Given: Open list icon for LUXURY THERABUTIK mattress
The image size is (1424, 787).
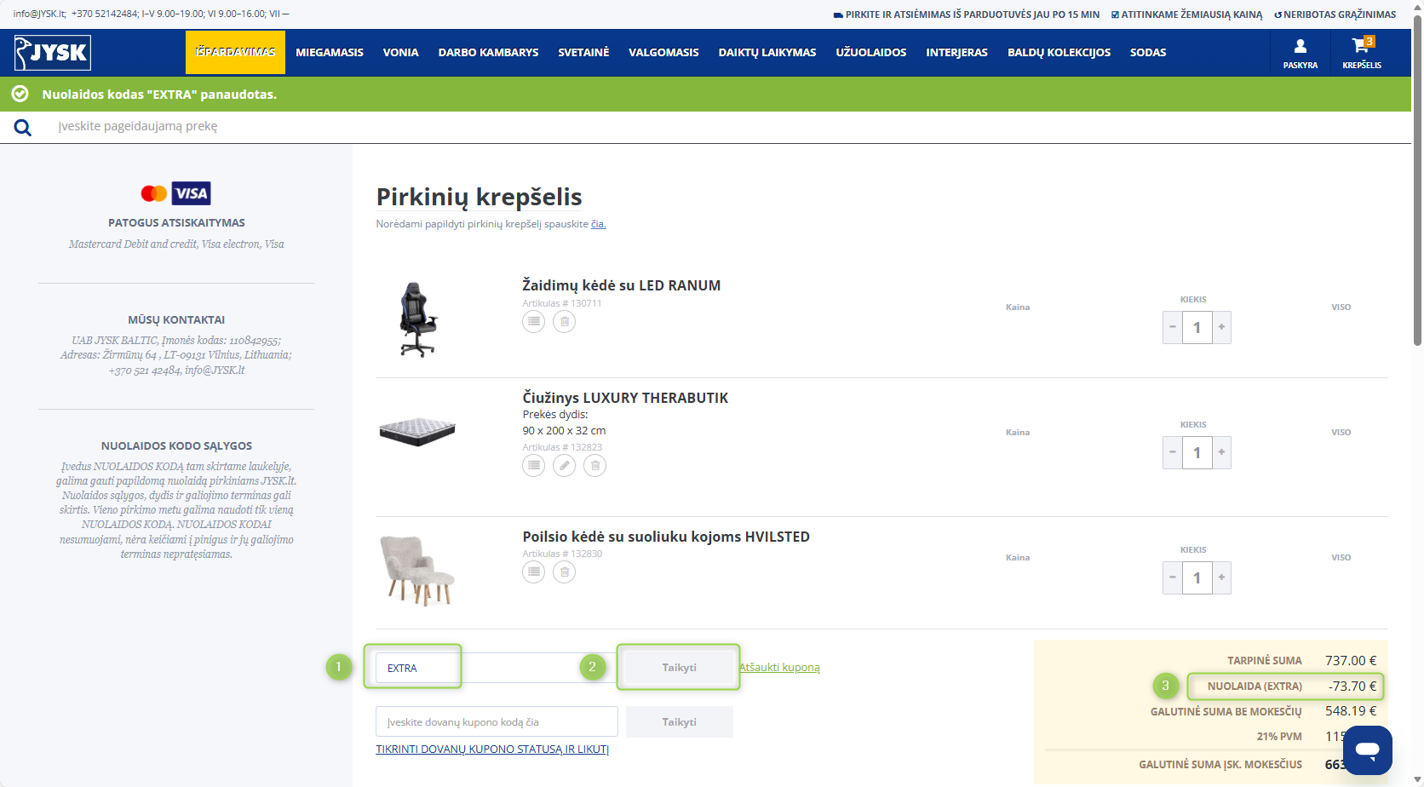Looking at the screenshot, I should coord(533,466).
